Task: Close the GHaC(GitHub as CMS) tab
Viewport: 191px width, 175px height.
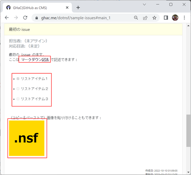Action: tap(67, 8)
